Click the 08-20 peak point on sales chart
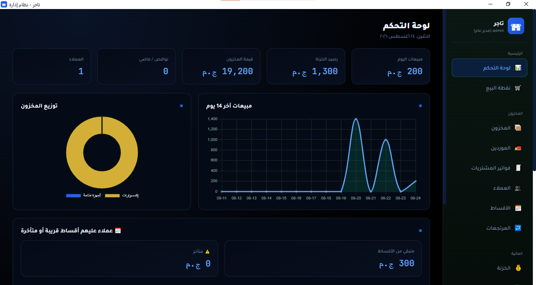This screenshot has width=536, height=285. (356, 119)
